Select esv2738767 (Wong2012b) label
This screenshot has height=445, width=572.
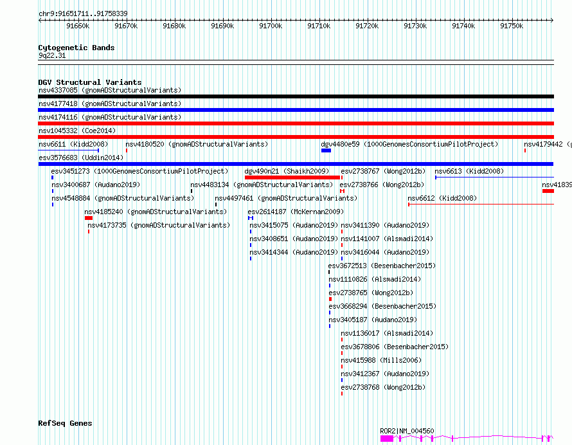pyautogui.click(x=383, y=171)
